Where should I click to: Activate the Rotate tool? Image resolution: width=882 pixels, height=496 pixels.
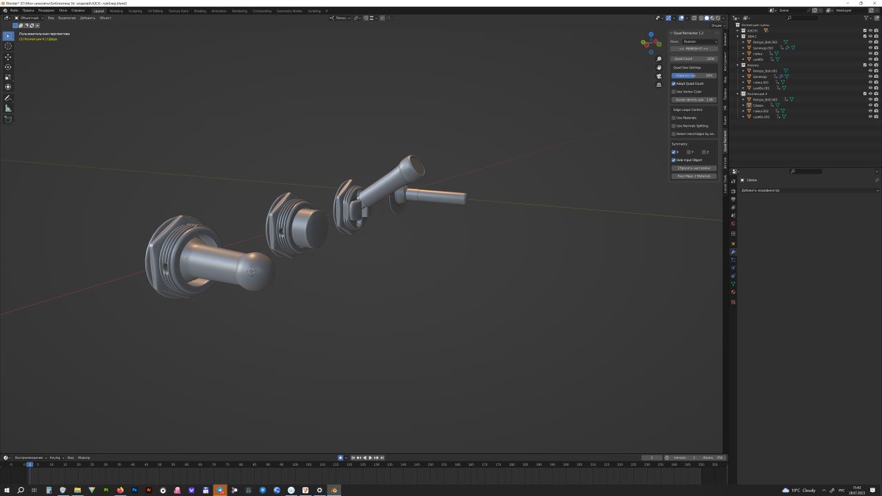[x=8, y=67]
